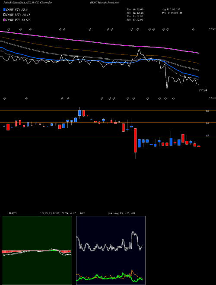
Task: Click the 'Pre L: 12.00' value
Action: (135, 16)
